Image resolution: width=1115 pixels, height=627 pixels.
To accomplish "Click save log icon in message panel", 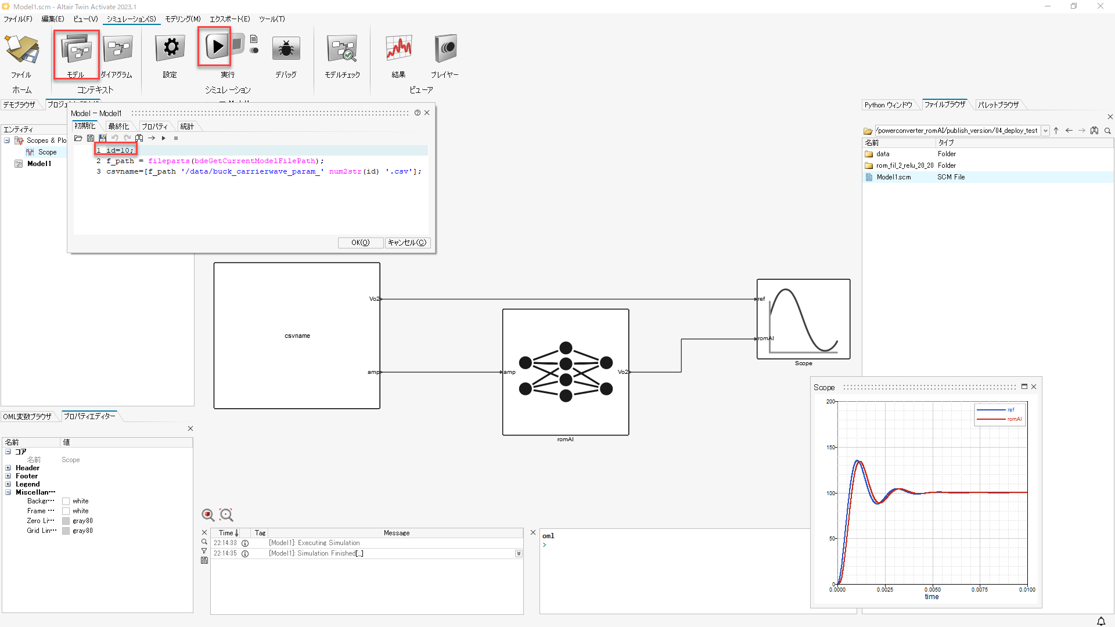I will coord(204,560).
